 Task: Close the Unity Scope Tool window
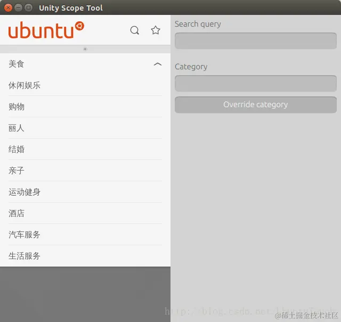[9, 8]
